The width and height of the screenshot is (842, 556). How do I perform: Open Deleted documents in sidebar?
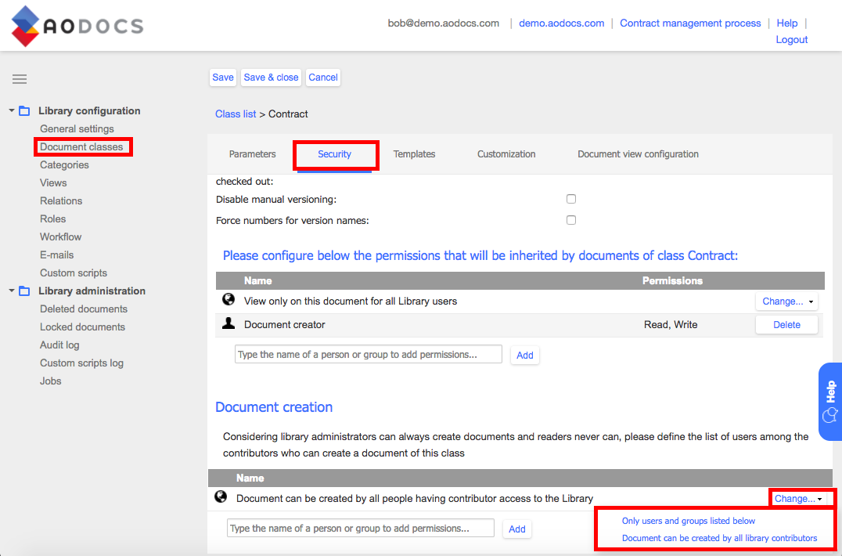(x=84, y=309)
